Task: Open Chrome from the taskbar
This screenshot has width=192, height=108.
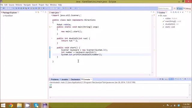Action: coord(11,105)
